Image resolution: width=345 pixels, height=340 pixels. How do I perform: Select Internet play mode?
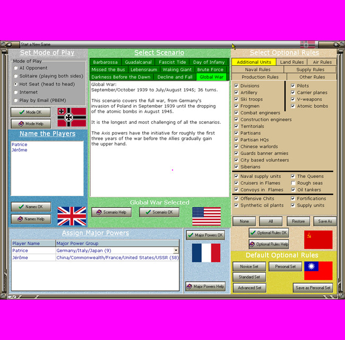(x=16, y=92)
